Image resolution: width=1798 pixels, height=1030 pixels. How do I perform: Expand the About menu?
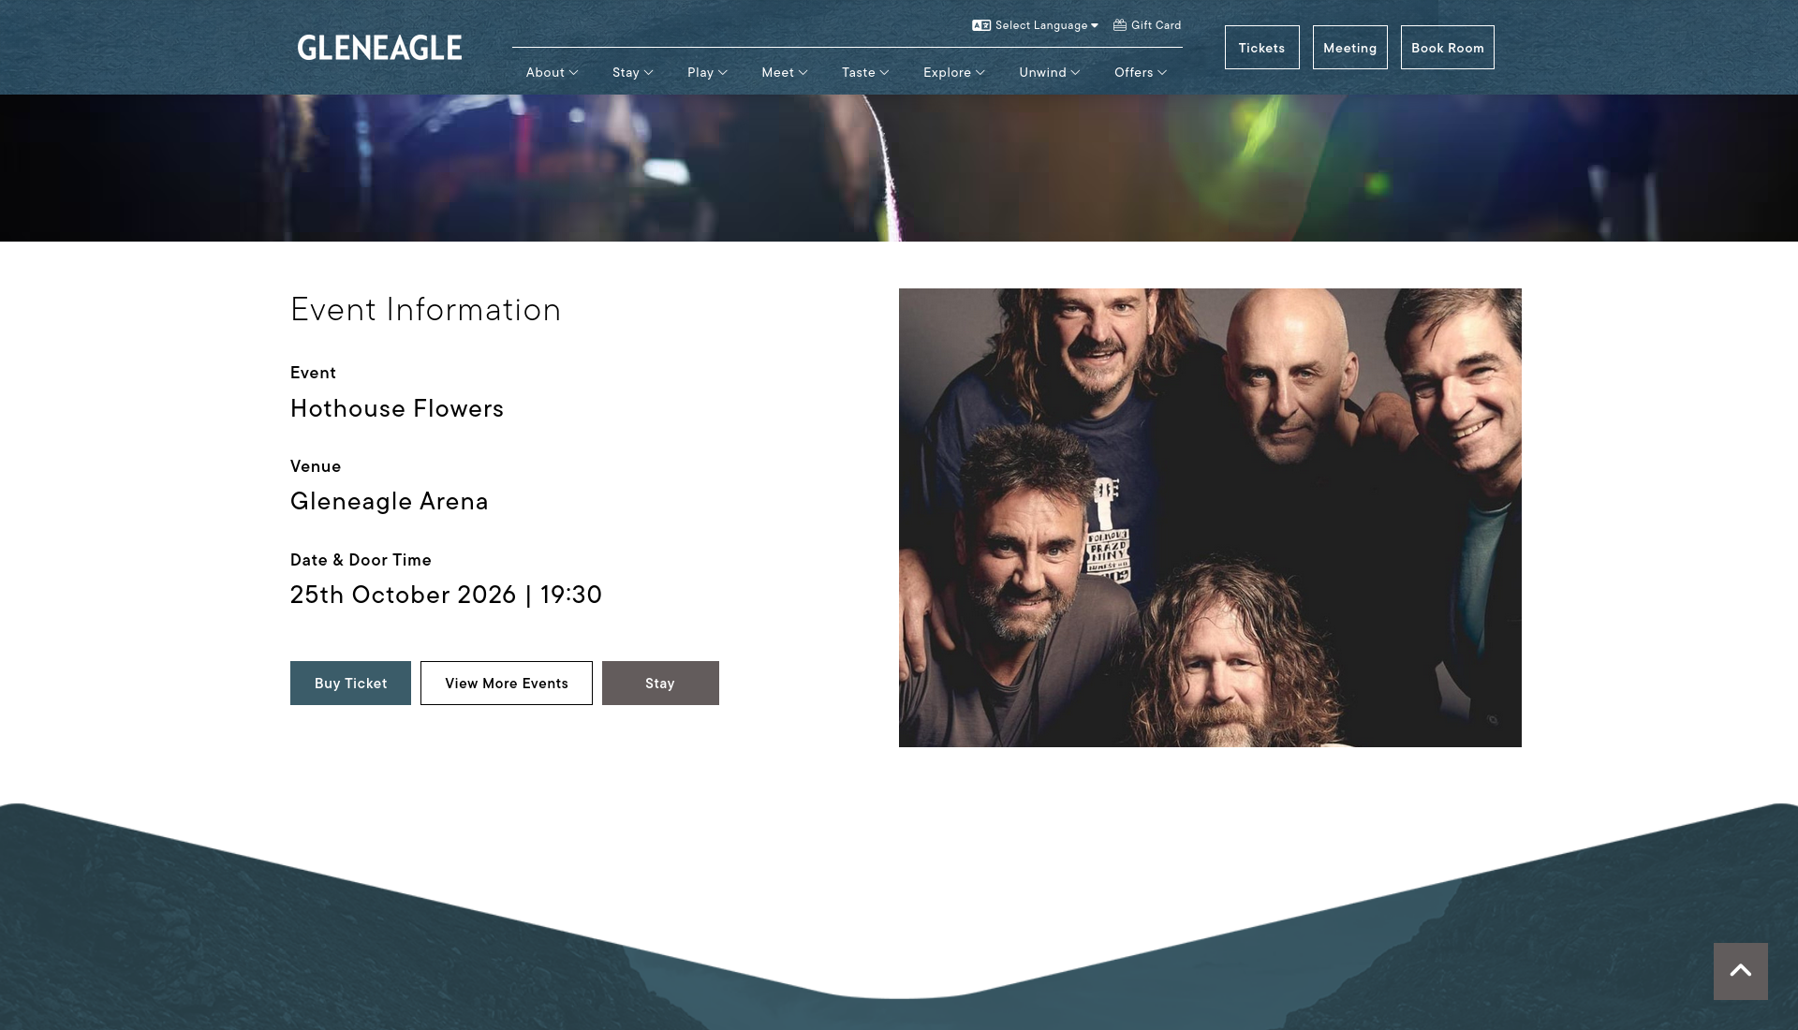(x=552, y=72)
